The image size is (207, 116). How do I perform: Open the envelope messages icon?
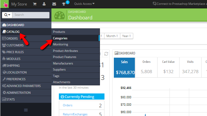coord(54,4)
